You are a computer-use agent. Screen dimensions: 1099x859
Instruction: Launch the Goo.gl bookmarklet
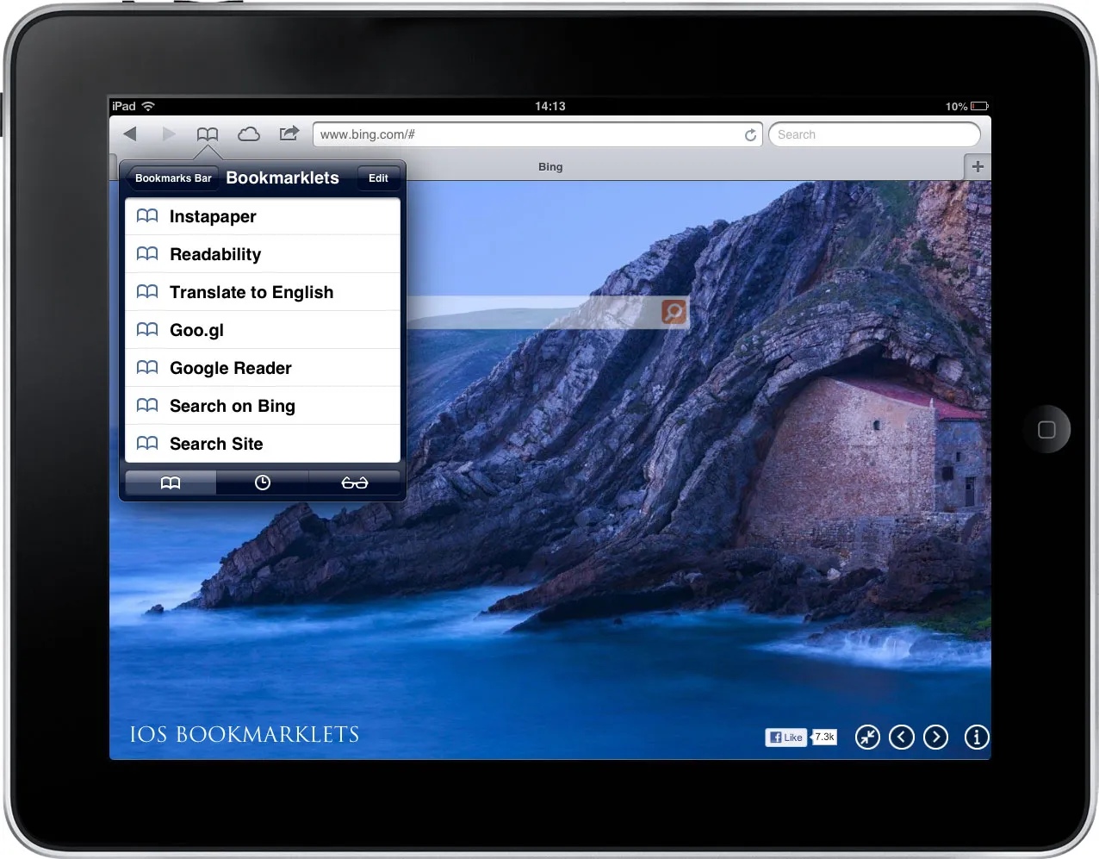coord(196,330)
